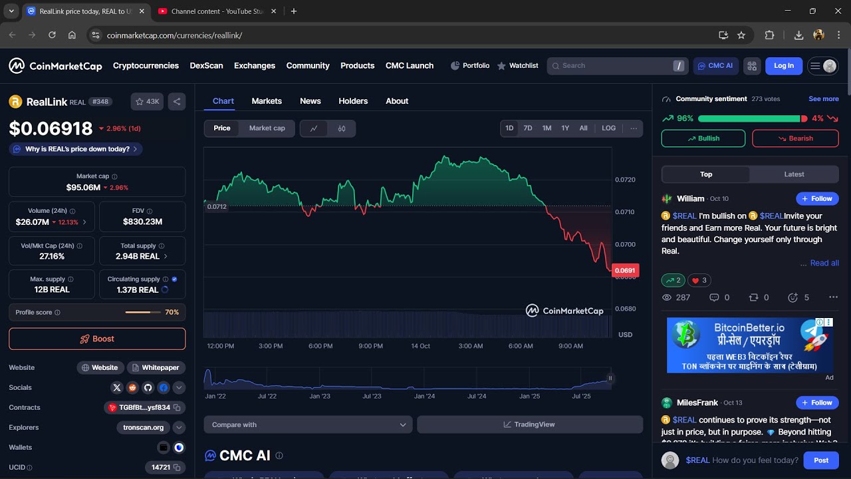This screenshot has width=851, height=479.
Task: Show info tooltip for Market cap
Action: tap(114, 177)
